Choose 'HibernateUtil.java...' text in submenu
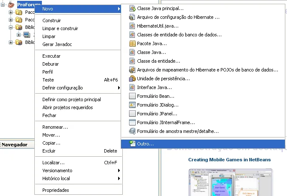Screen dimensions: 287x196 click(158, 26)
